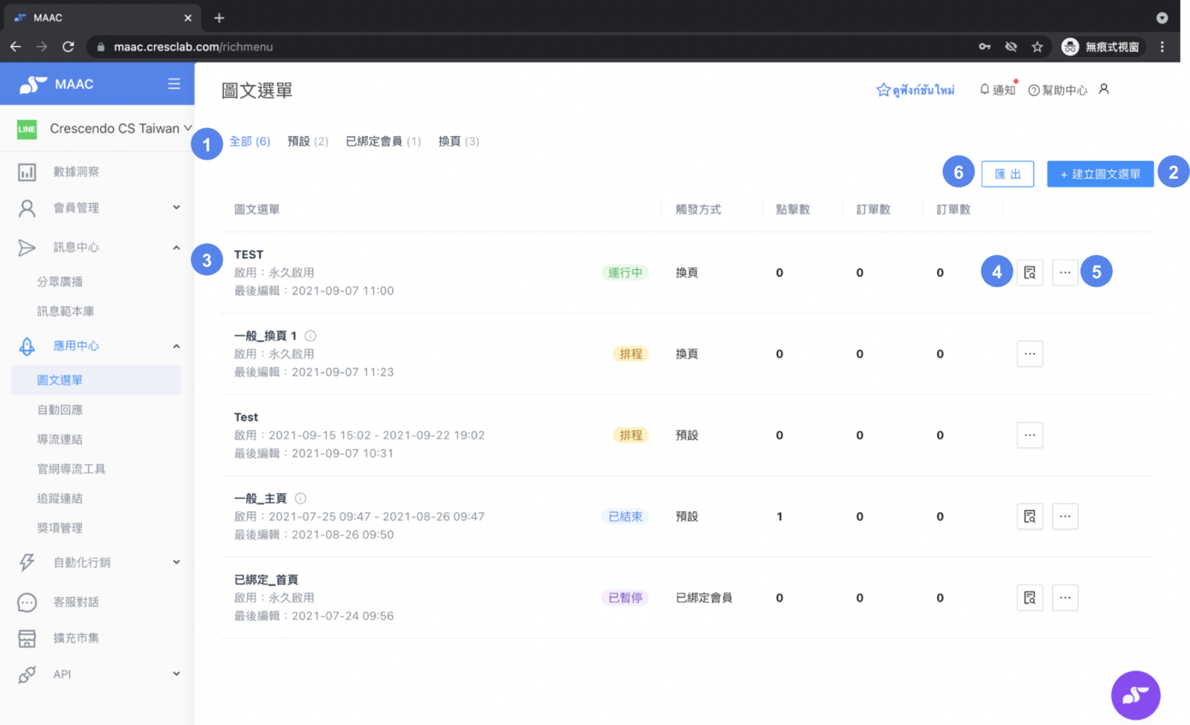The height and width of the screenshot is (725, 1190).
Task: Open the purple floating chat widget
Action: [x=1136, y=695]
